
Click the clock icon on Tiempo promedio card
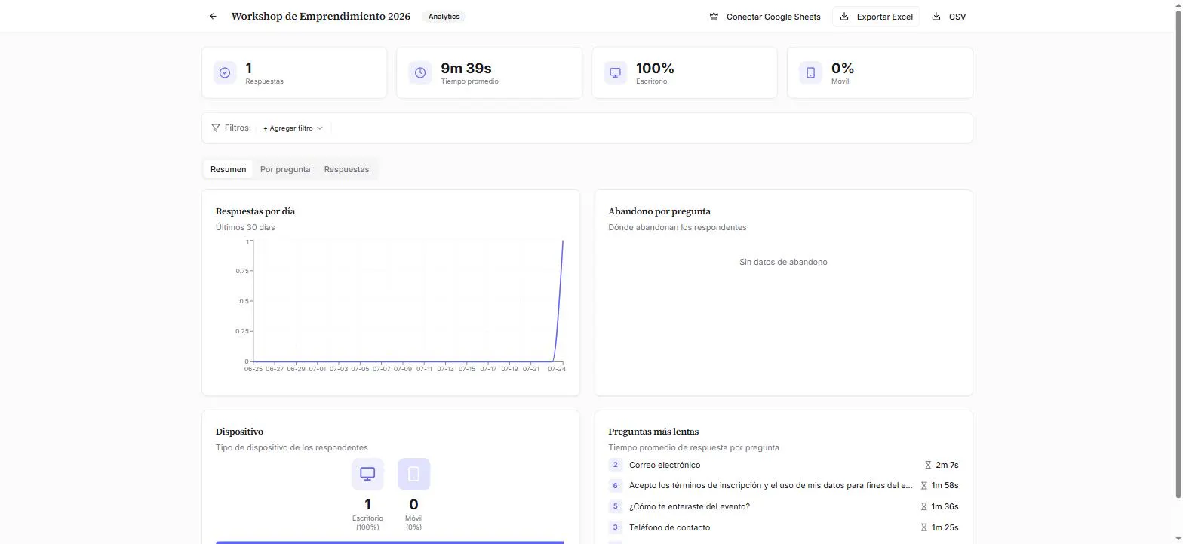click(420, 72)
